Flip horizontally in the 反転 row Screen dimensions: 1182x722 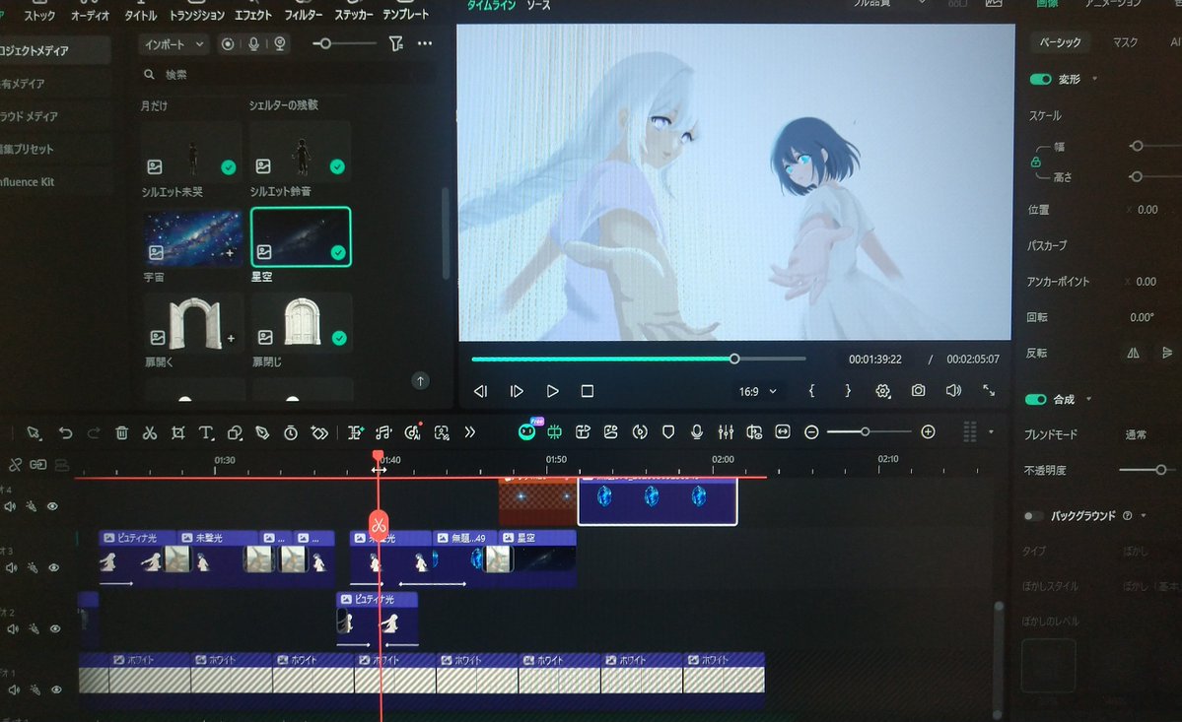[x=1133, y=353]
